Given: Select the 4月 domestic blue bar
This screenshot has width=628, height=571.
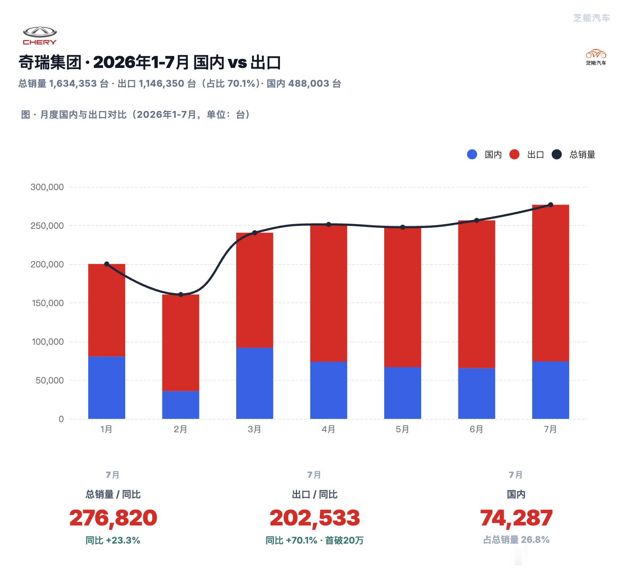Looking at the screenshot, I should tap(328, 390).
